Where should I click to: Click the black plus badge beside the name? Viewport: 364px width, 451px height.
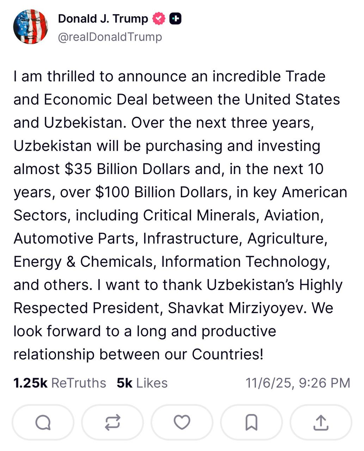[x=175, y=19]
